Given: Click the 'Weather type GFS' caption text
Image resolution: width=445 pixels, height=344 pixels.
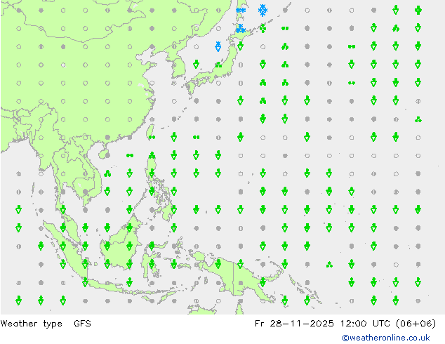Looking at the screenshot, I should [46, 324].
